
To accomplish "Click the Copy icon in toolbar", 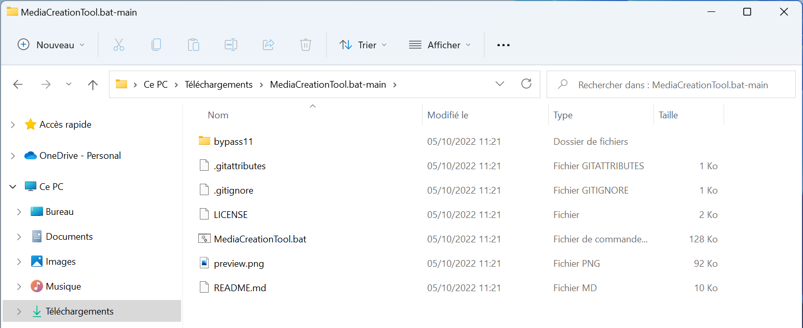I will click(x=156, y=45).
